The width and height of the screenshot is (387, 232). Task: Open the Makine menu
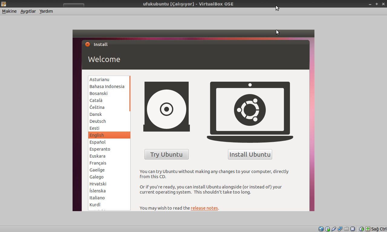(9, 11)
